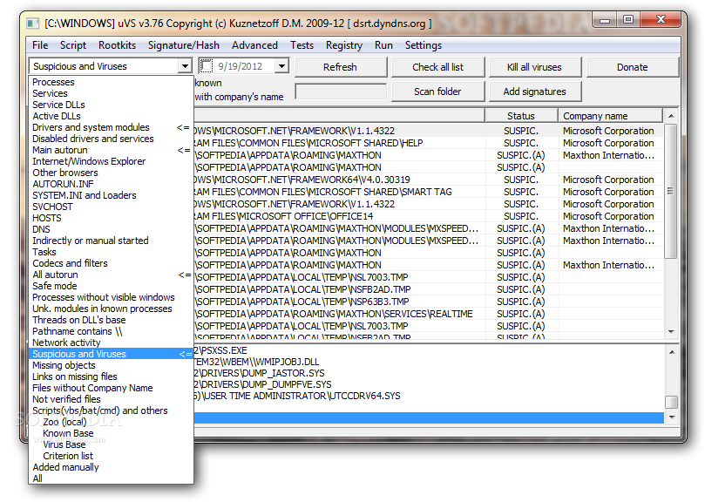Select Tasks entry
705x502 pixels.
point(111,252)
